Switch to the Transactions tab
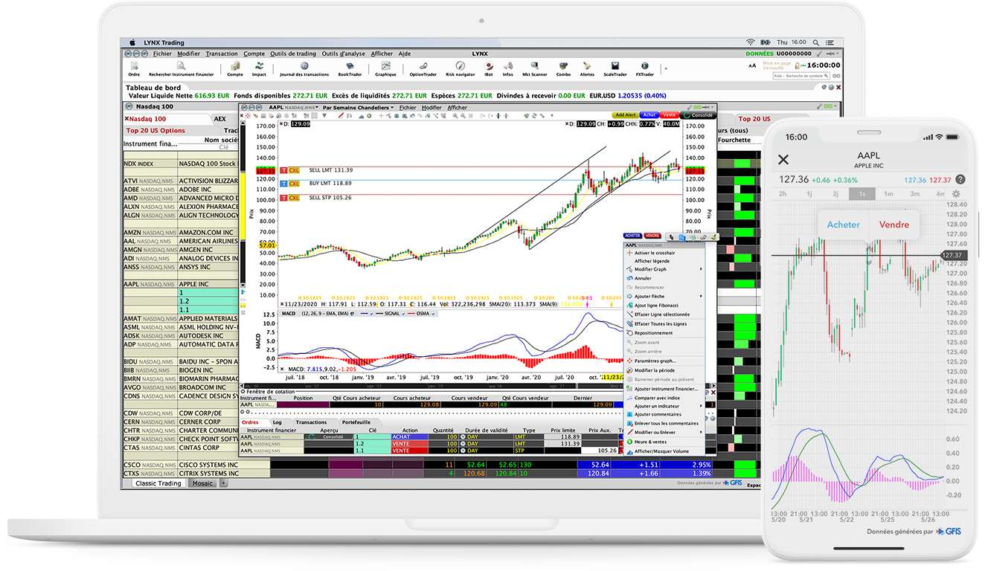988x571 pixels. 311,422
